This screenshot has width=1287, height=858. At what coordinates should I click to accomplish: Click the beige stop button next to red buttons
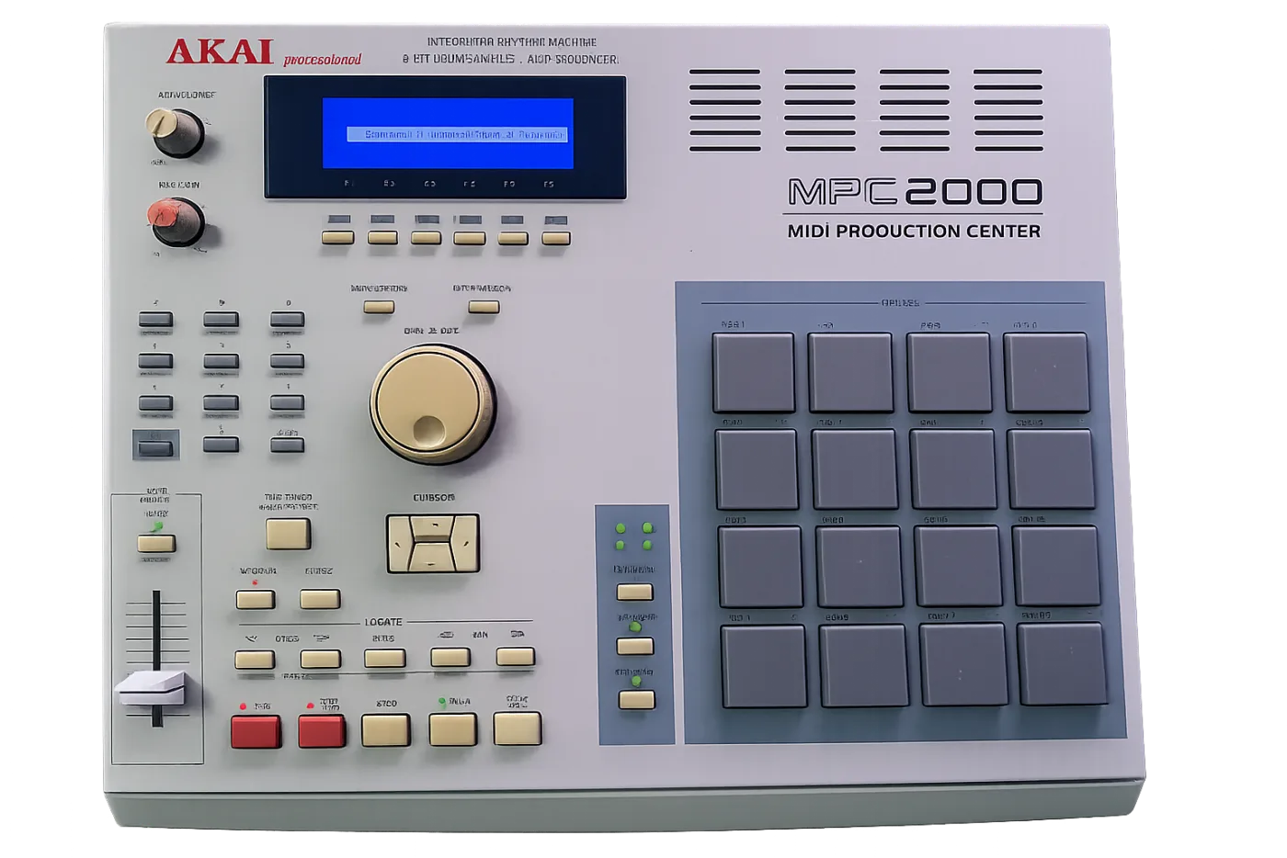[x=385, y=730]
